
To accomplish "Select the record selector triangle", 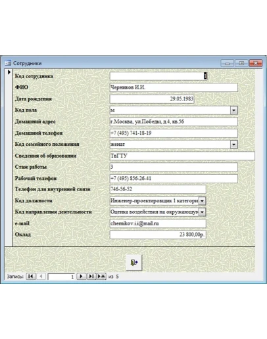I will 9,72.
